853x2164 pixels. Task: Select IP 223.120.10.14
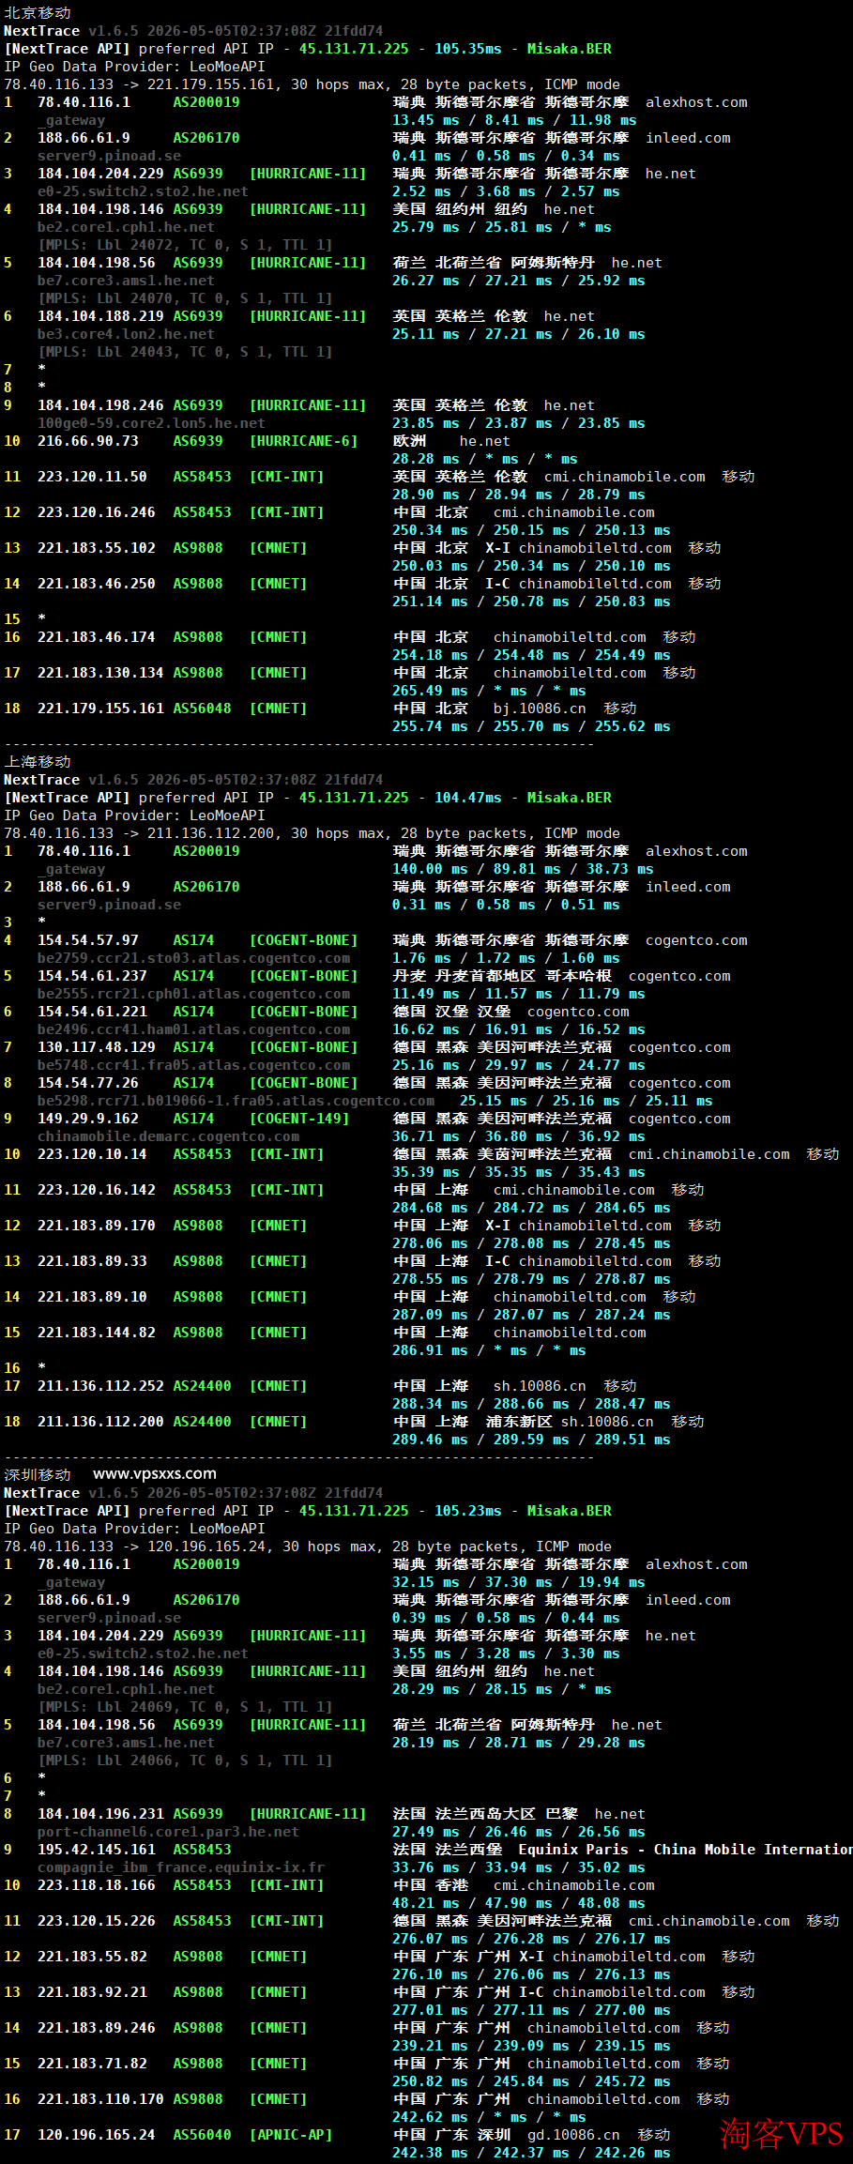pos(92,1154)
